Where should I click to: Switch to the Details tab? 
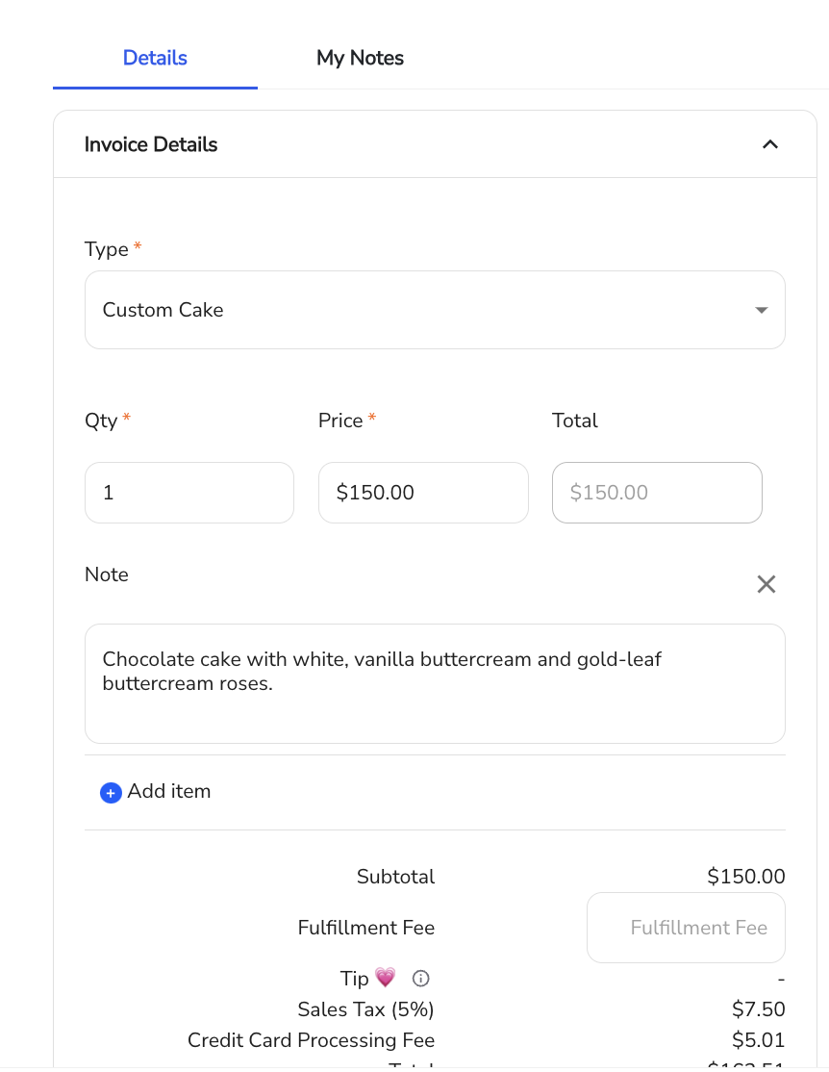coord(155,58)
